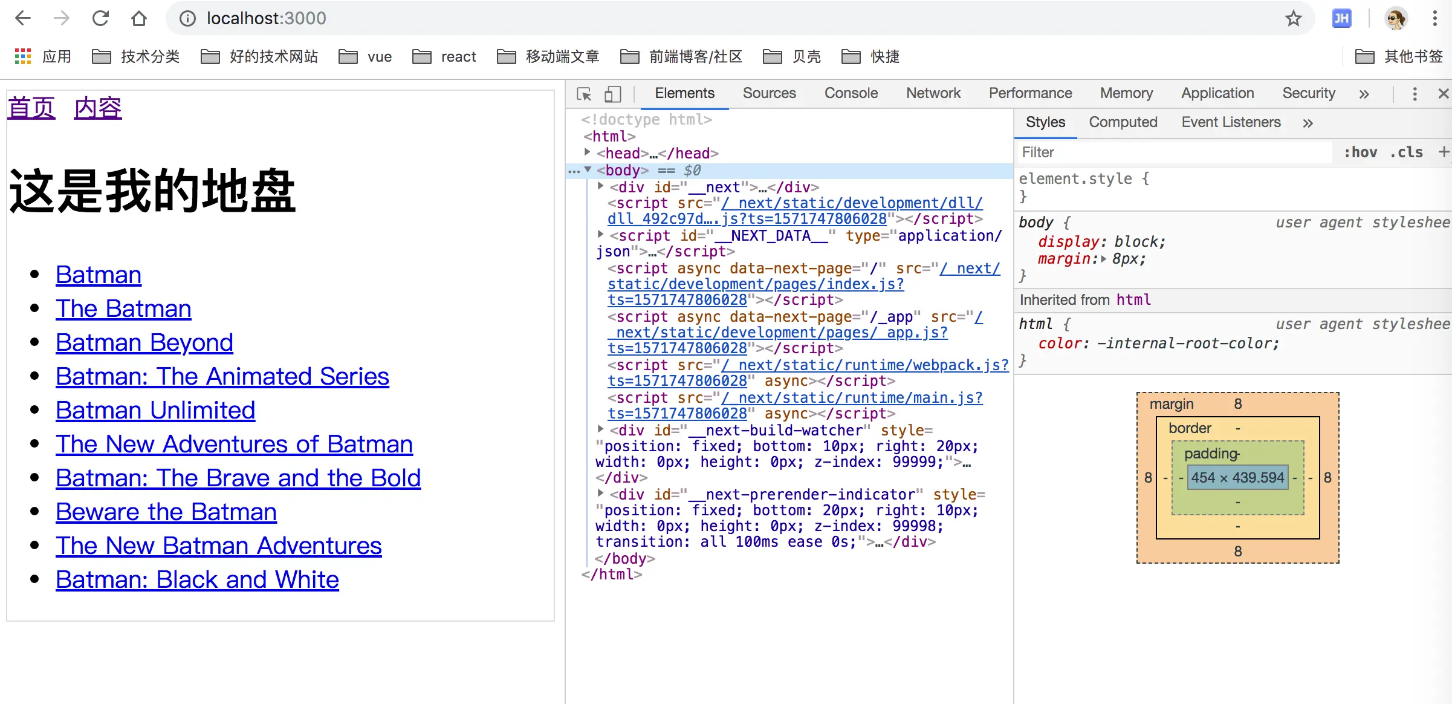This screenshot has height=704, width=1452.
Task: Open the Batman Beyond link
Action: coord(144,342)
